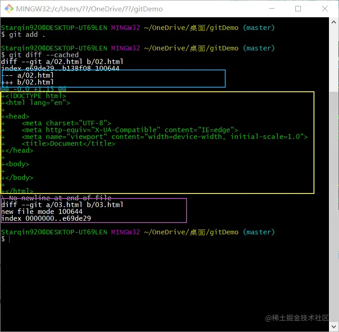Click the window title MINGW32:/c/Users path text
339x332 pixels.
[89, 9]
